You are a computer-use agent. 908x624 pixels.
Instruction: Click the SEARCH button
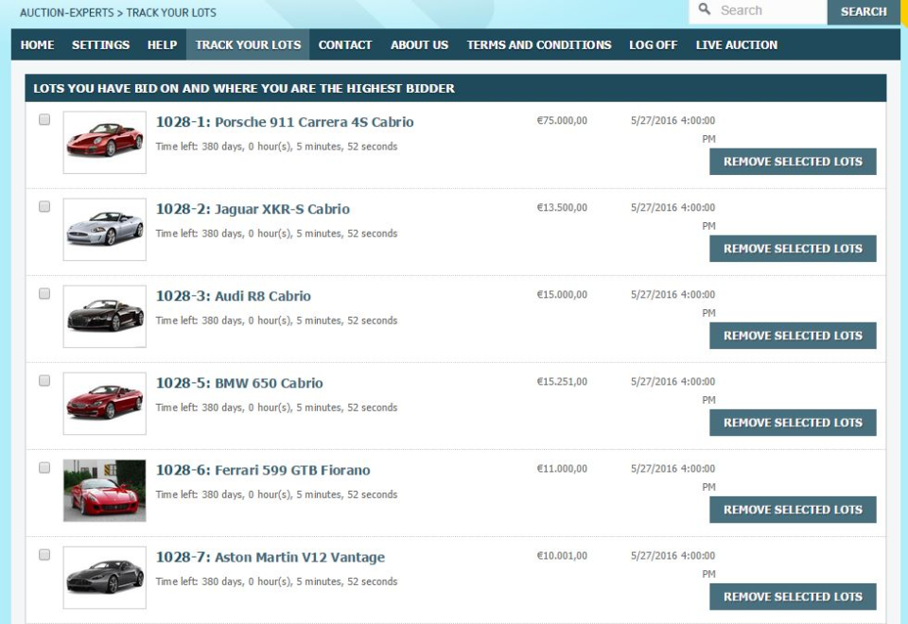tap(864, 11)
